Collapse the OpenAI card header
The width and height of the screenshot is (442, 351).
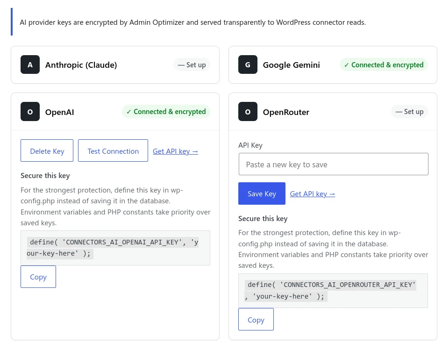(x=115, y=112)
